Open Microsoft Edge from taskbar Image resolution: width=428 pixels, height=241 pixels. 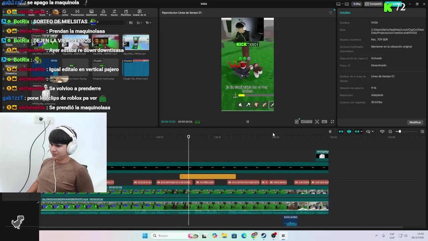tap(244, 236)
